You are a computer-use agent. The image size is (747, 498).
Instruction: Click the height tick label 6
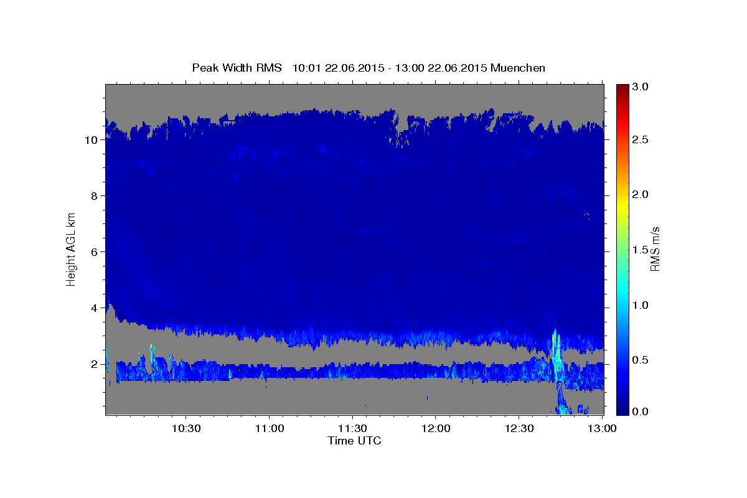95,252
